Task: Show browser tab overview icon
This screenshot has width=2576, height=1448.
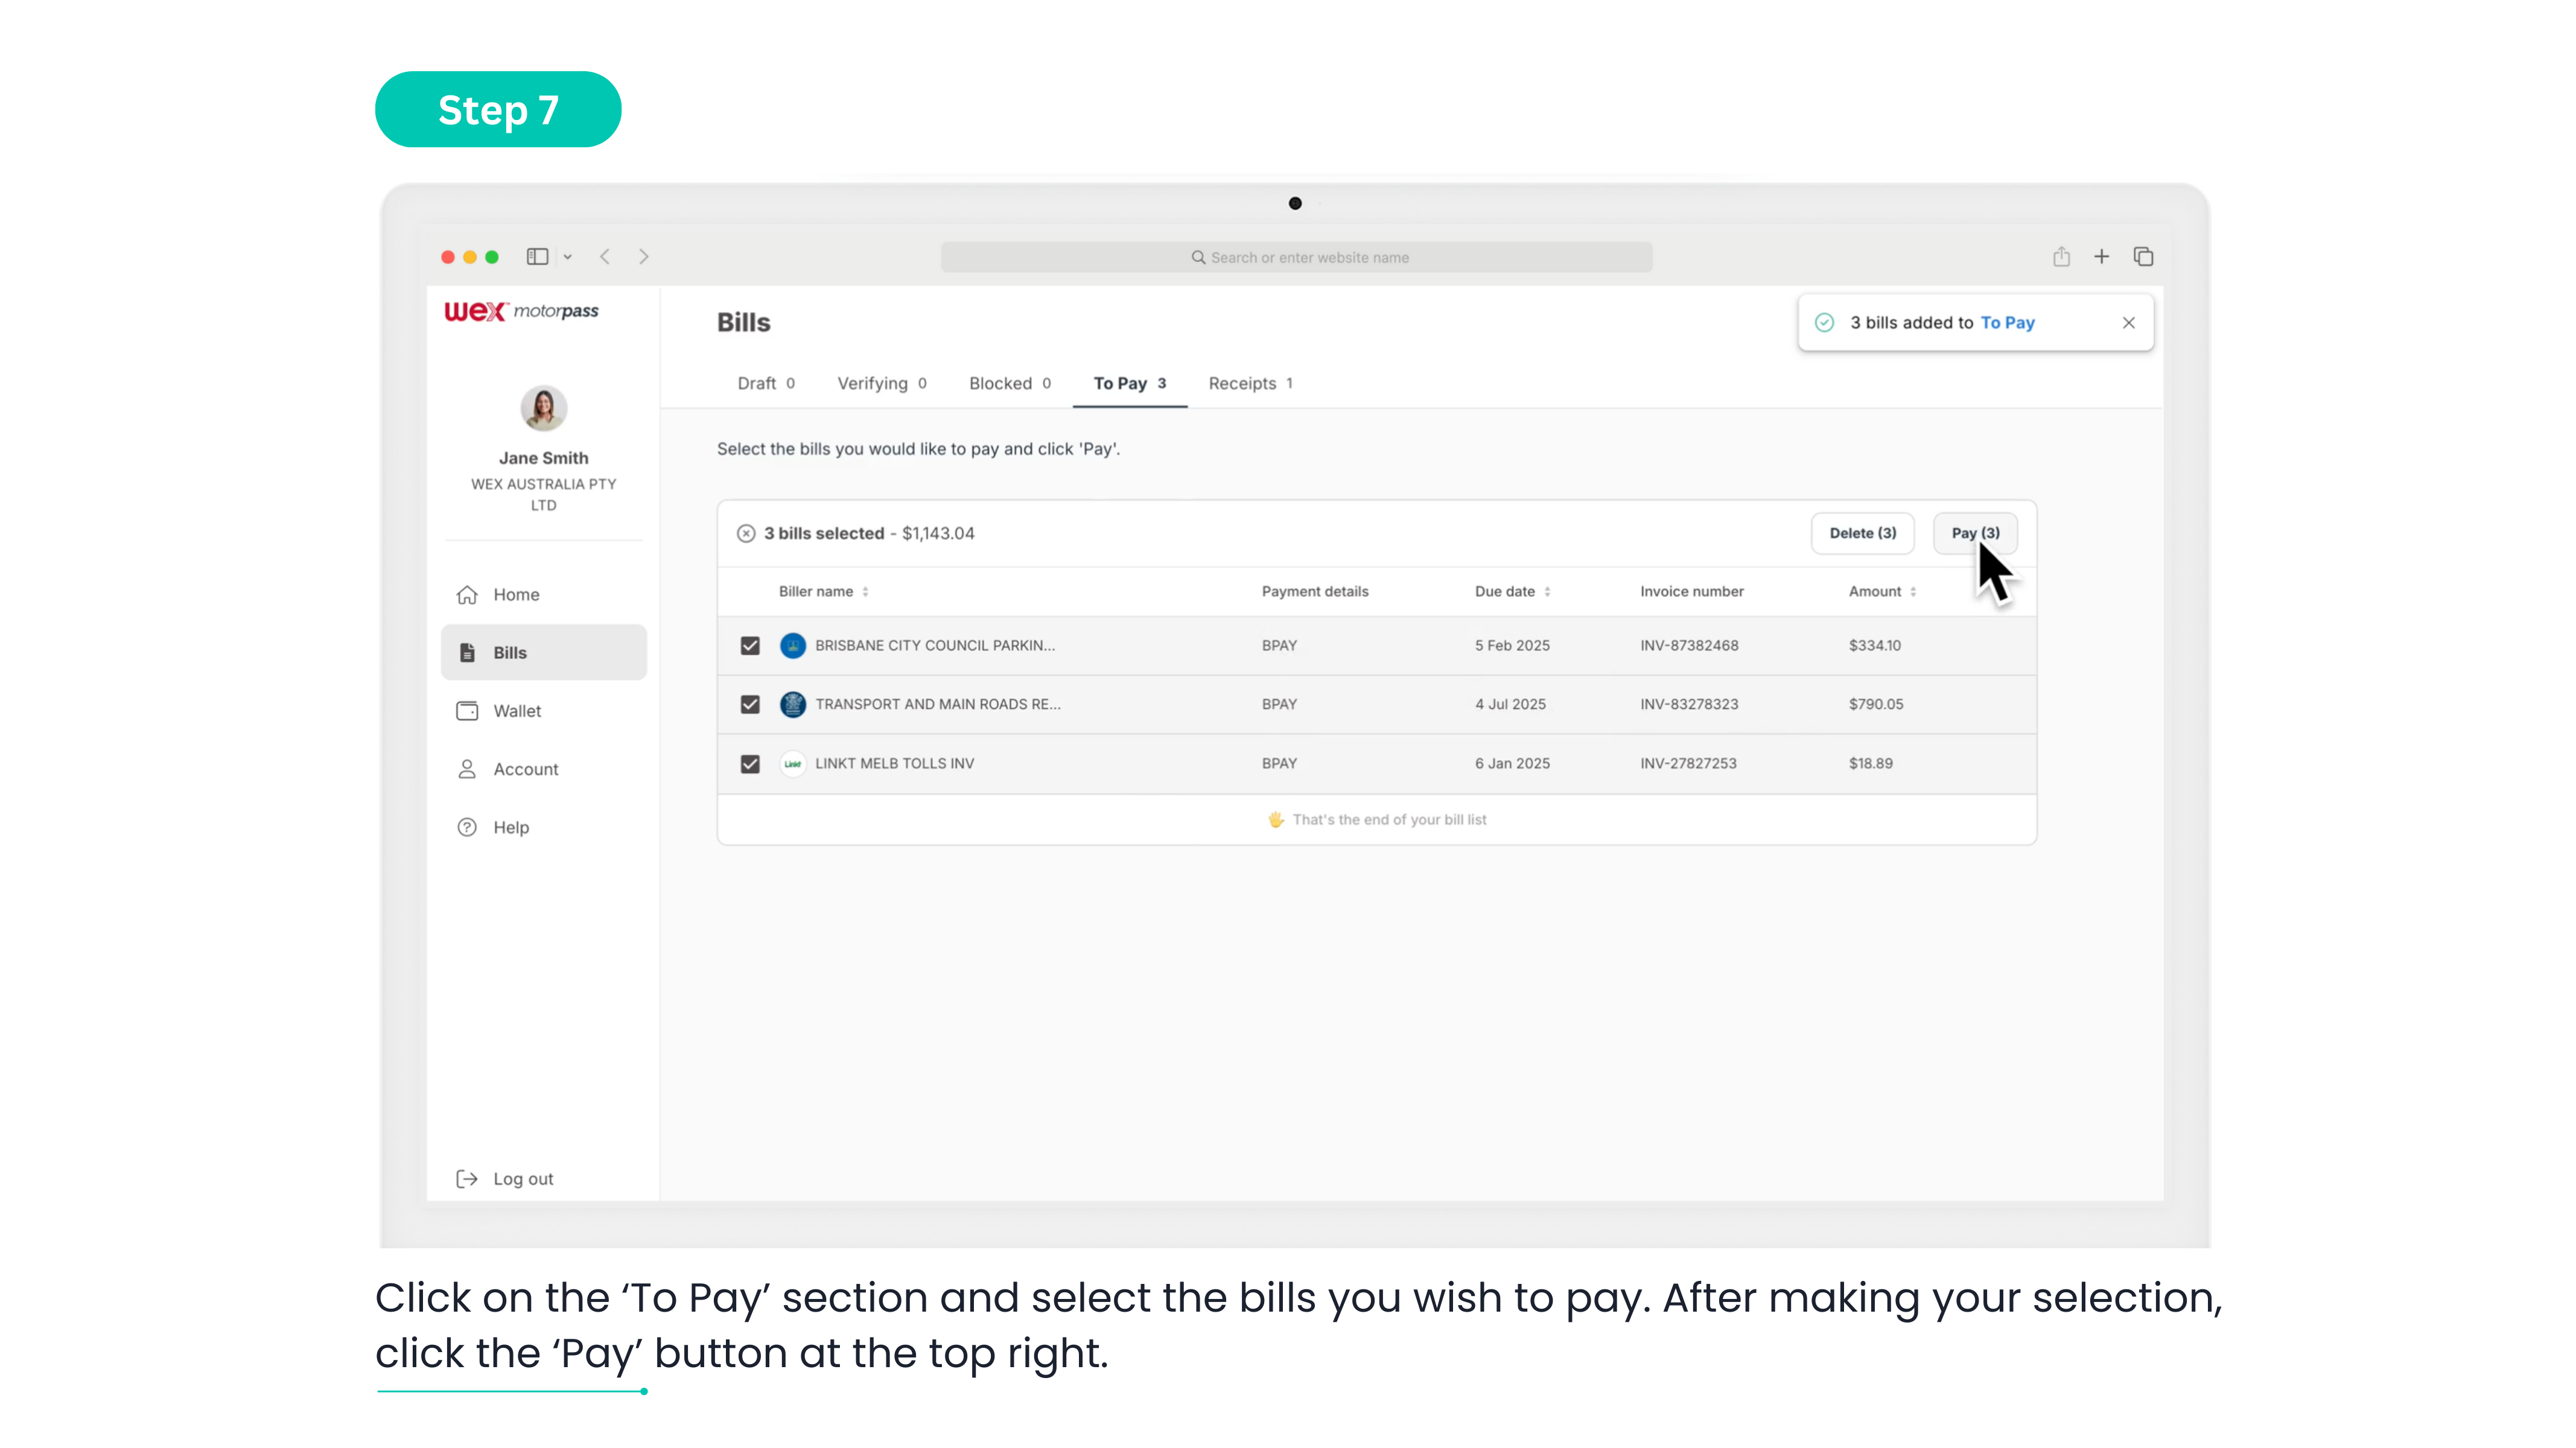Action: point(2143,257)
